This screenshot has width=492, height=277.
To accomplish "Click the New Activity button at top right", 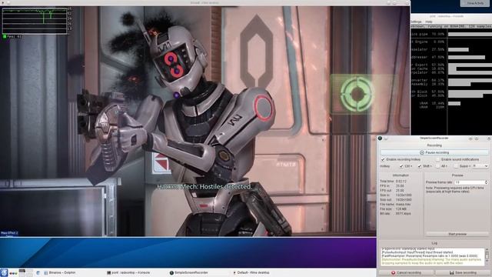I will click(x=475, y=3).
